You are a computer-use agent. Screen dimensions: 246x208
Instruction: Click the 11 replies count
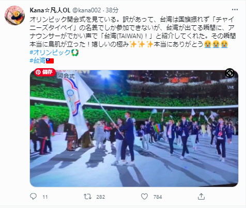pos(45,197)
